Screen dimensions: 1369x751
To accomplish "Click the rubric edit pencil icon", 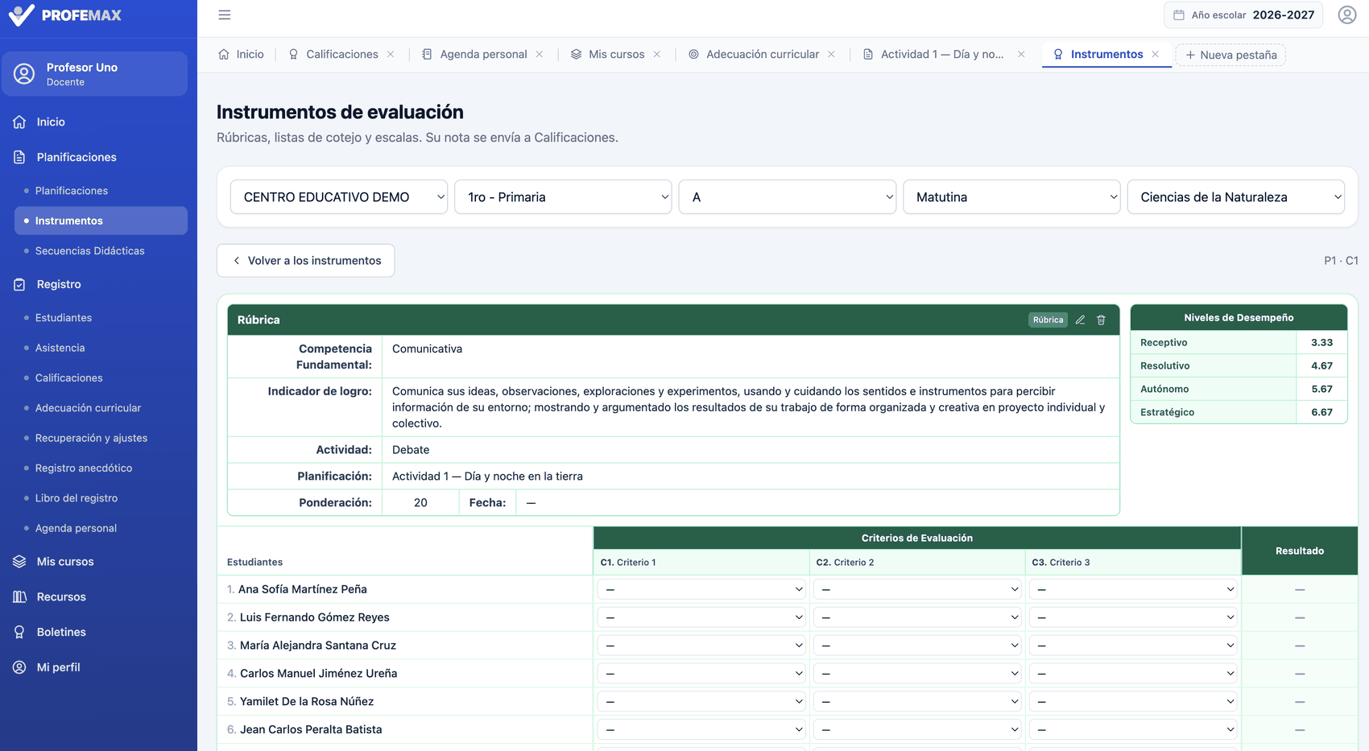I will [x=1080, y=320].
